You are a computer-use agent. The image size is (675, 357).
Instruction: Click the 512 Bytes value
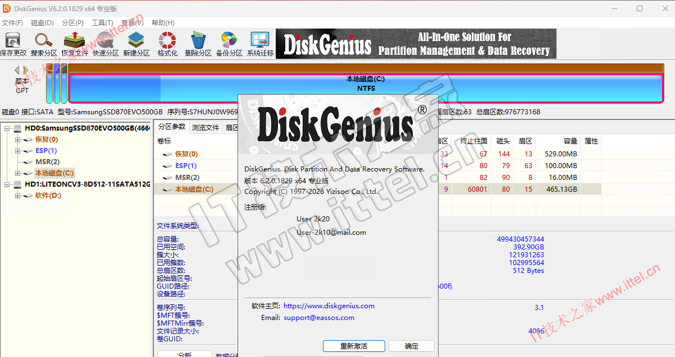coord(528,271)
